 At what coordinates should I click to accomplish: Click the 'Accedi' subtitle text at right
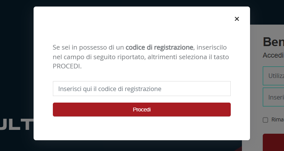pyautogui.click(x=273, y=55)
